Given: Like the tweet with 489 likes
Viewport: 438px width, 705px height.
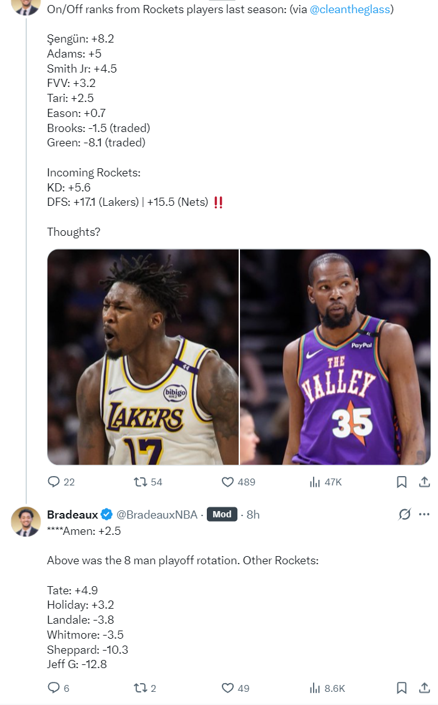Looking at the screenshot, I should [228, 482].
